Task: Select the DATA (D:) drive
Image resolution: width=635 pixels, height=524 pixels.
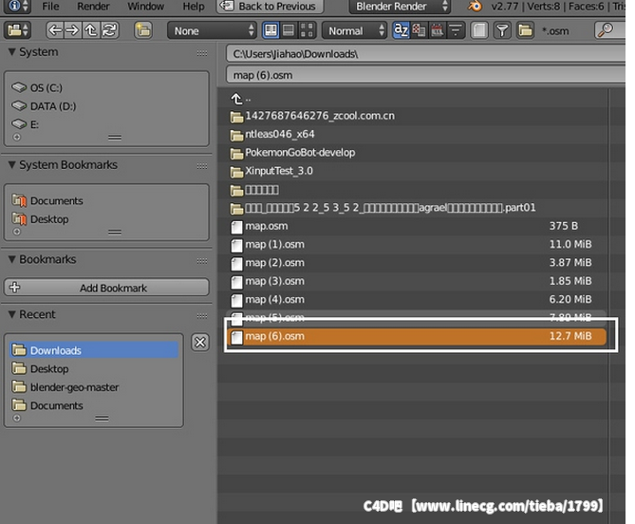Action: [x=106, y=106]
